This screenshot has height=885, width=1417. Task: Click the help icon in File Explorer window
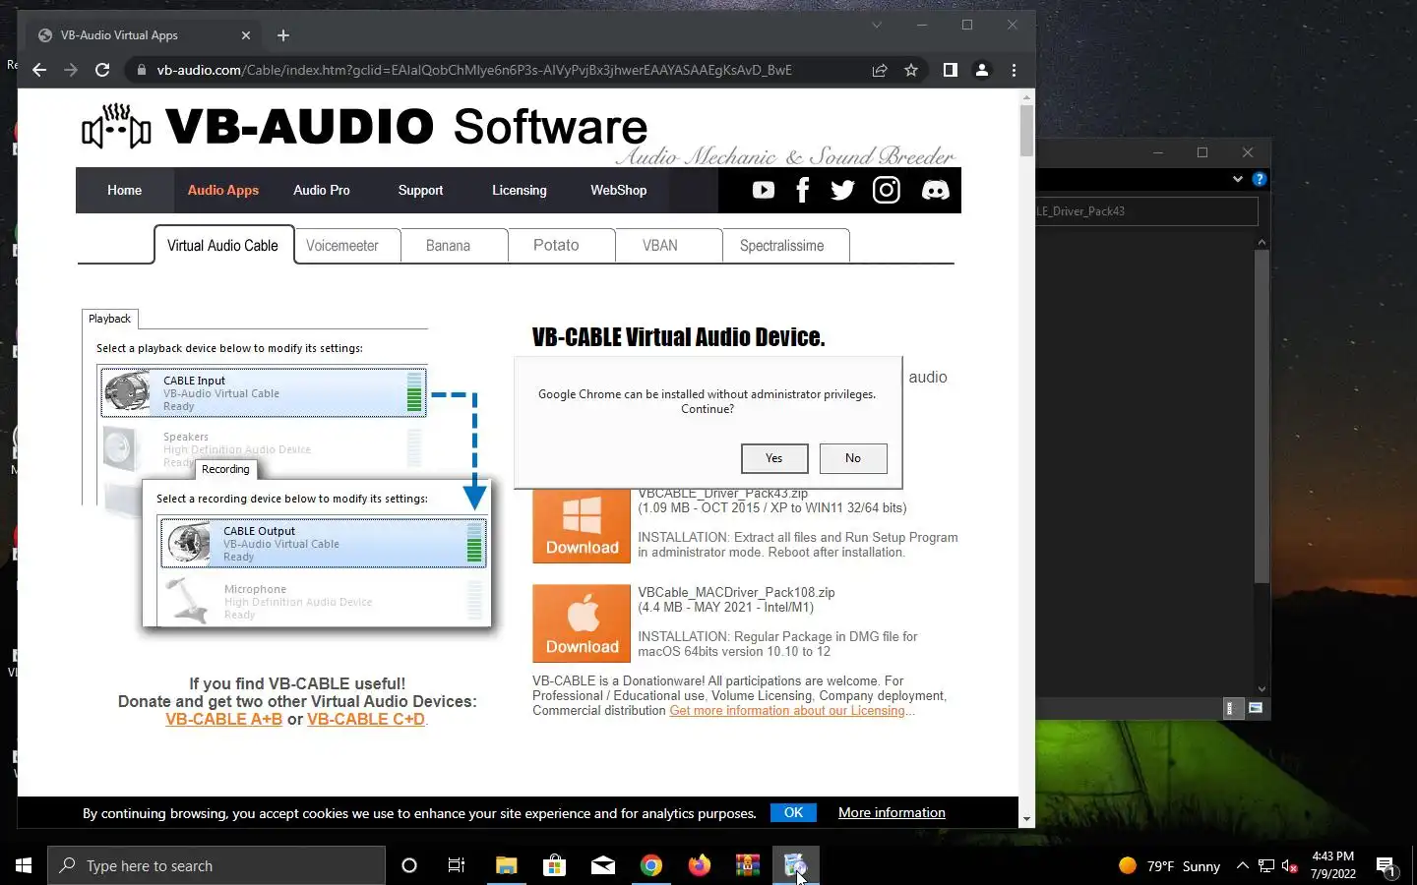pos(1259,179)
